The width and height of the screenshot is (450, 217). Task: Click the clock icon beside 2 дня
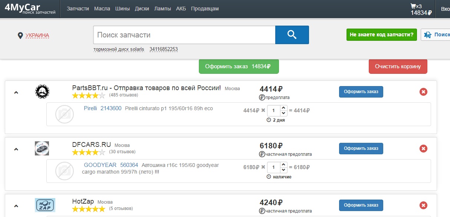[269, 120]
